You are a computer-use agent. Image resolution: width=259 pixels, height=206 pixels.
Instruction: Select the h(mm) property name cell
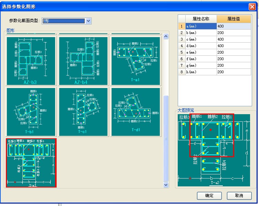[201, 72]
